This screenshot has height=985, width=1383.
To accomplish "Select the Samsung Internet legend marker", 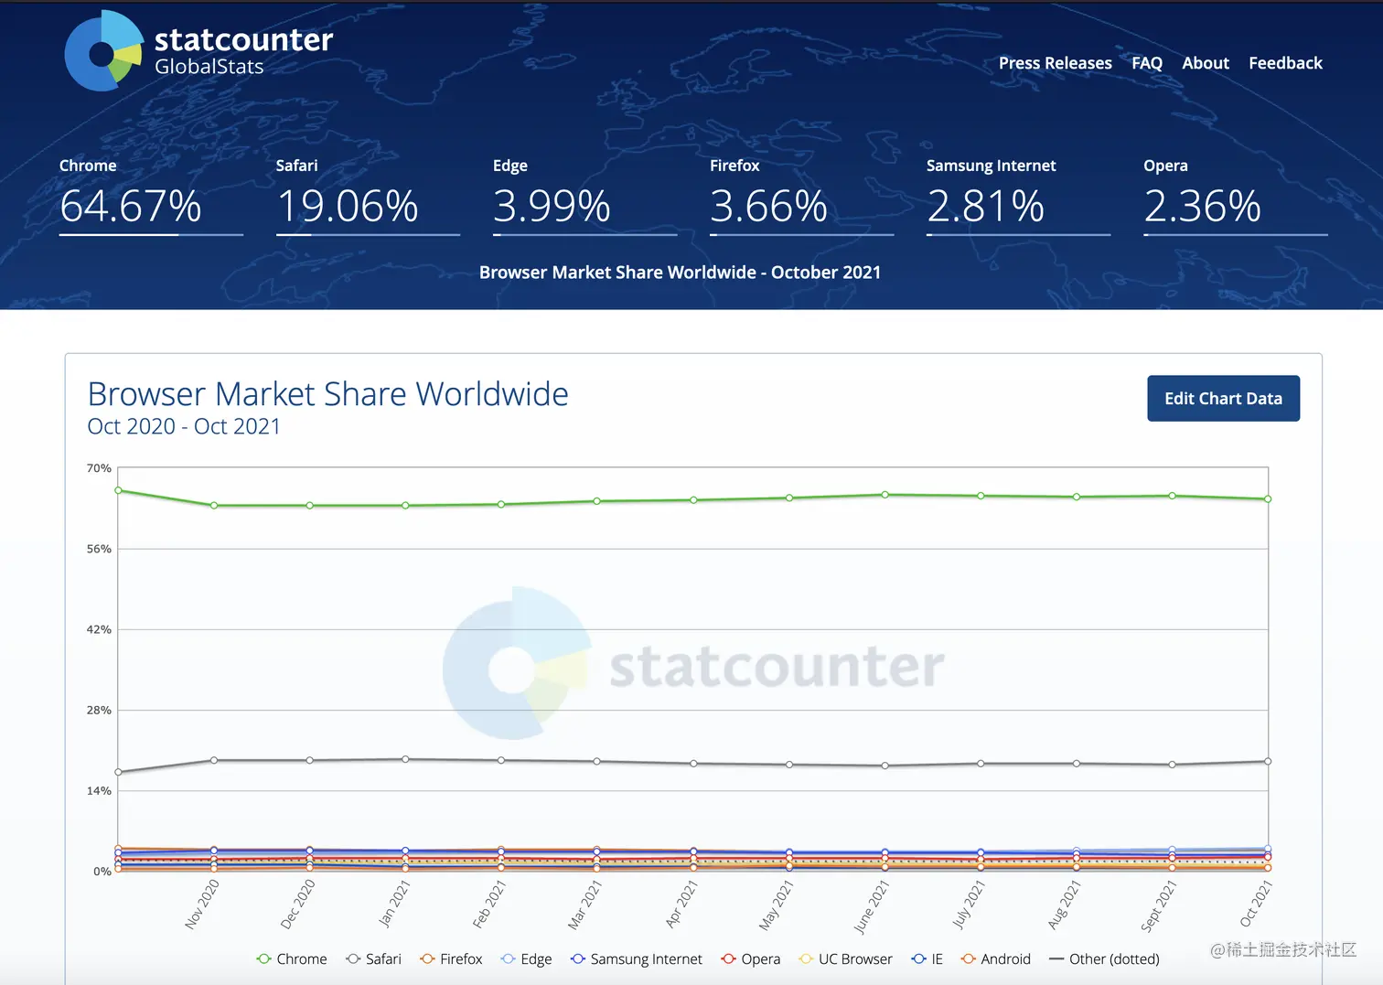I will point(577,958).
